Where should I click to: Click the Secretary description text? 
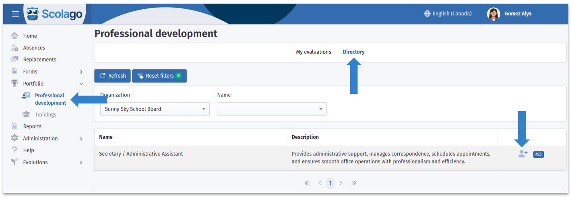tap(391, 158)
